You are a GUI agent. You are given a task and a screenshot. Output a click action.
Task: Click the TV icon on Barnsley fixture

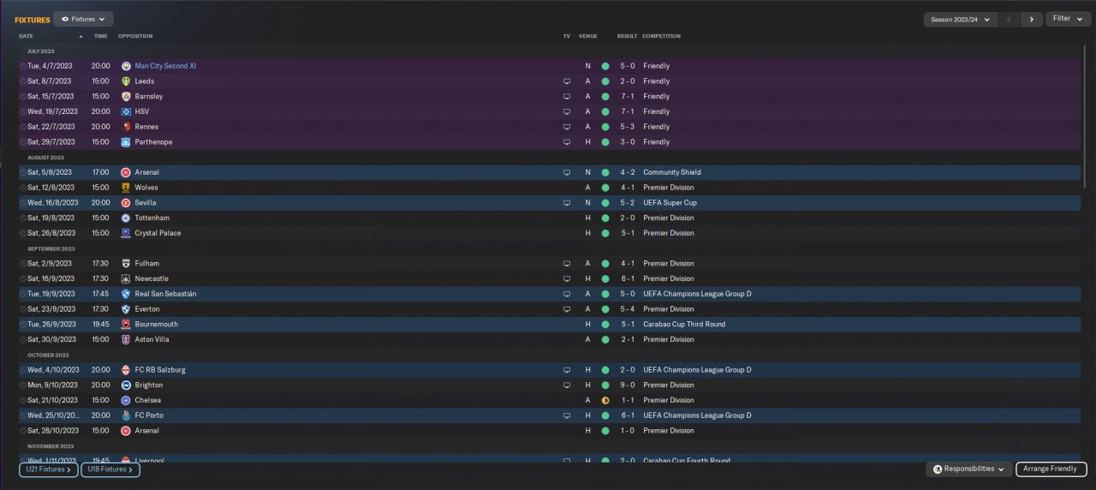(566, 97)
